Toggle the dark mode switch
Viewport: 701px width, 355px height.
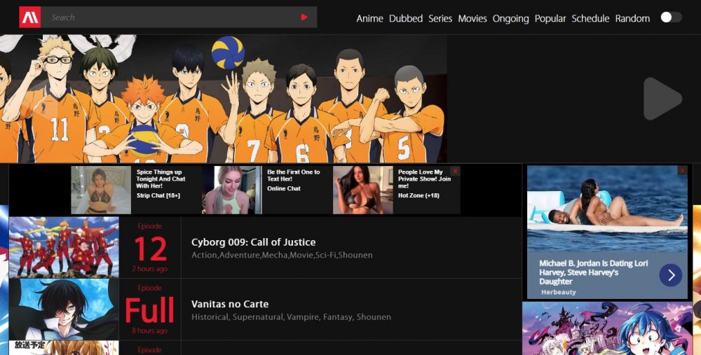671,18
